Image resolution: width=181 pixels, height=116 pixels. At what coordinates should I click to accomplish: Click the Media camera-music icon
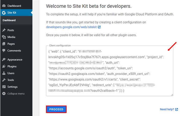point(4,37)
